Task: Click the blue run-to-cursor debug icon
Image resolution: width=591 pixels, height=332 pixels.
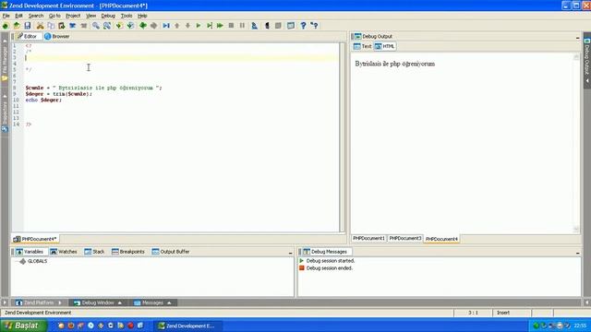Action: [x=166, y=26]
